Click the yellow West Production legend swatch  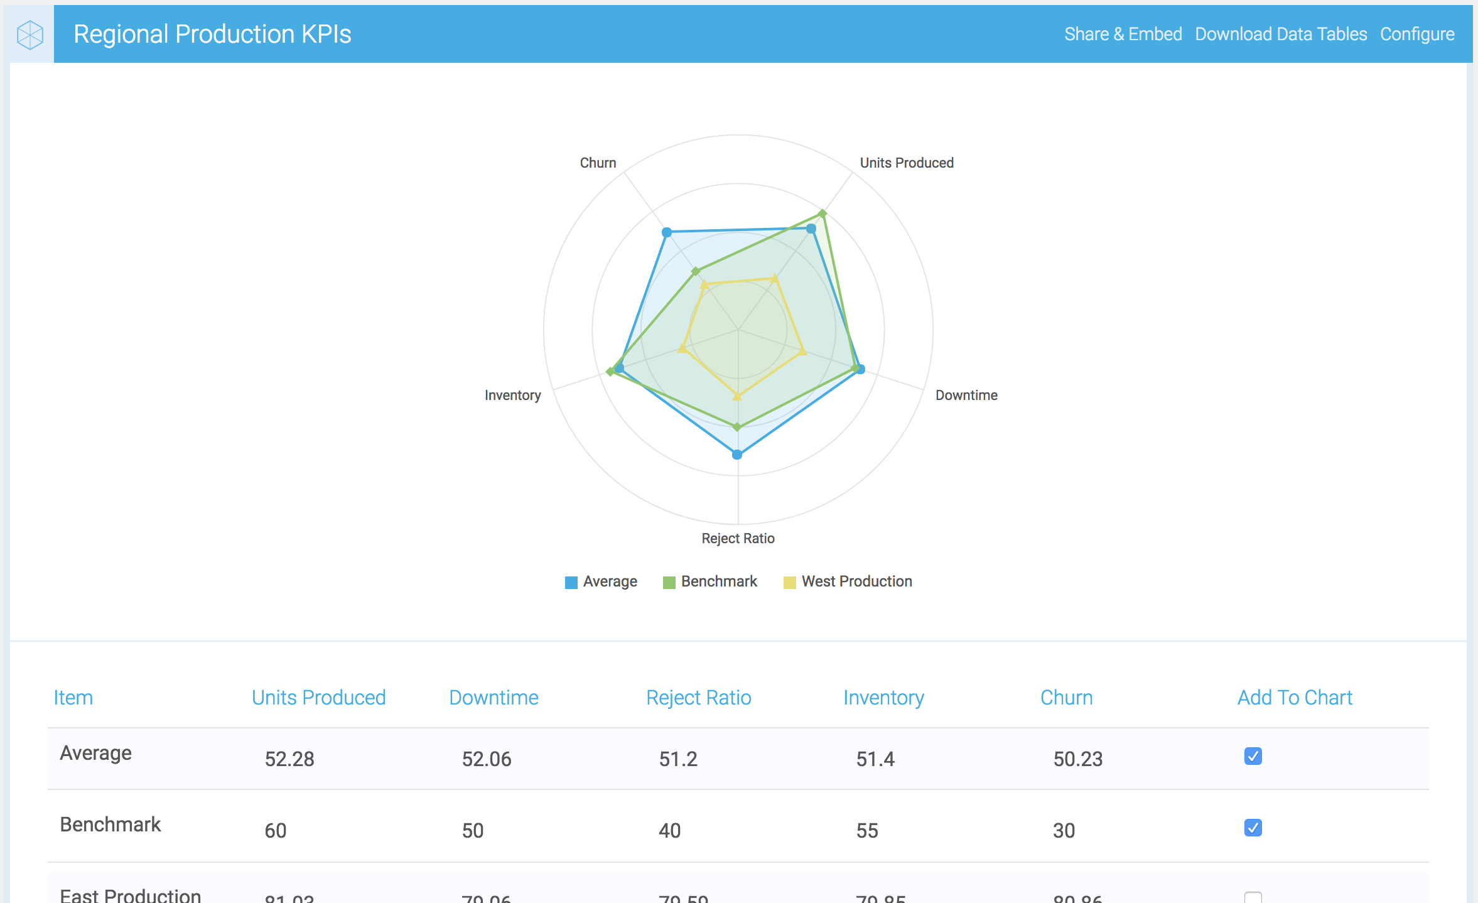[789, 582]
